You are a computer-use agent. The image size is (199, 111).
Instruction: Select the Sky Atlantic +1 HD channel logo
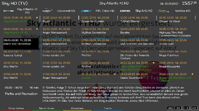tap(9, 11)
